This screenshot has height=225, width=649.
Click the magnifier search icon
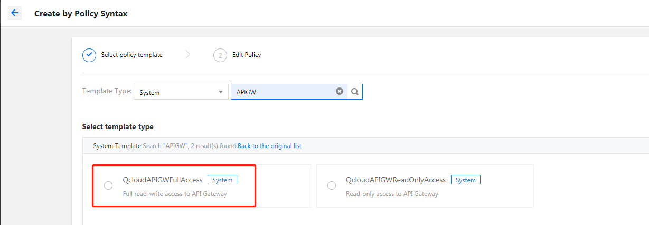[x=355, y=92]
